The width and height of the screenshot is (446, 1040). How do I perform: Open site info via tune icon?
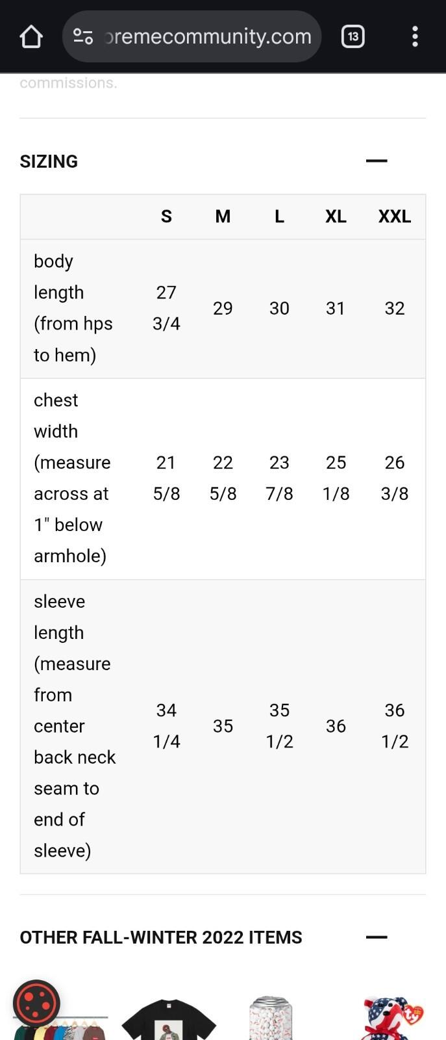click(x=82, y=36)
